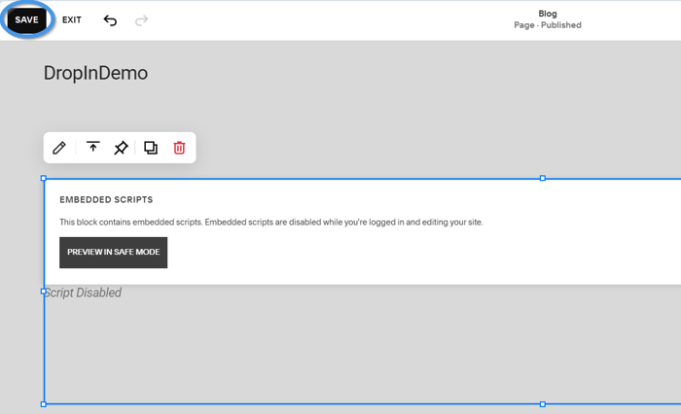
Task: Click the Script Disabled placeholder text
Action: [x=83, y=293]
